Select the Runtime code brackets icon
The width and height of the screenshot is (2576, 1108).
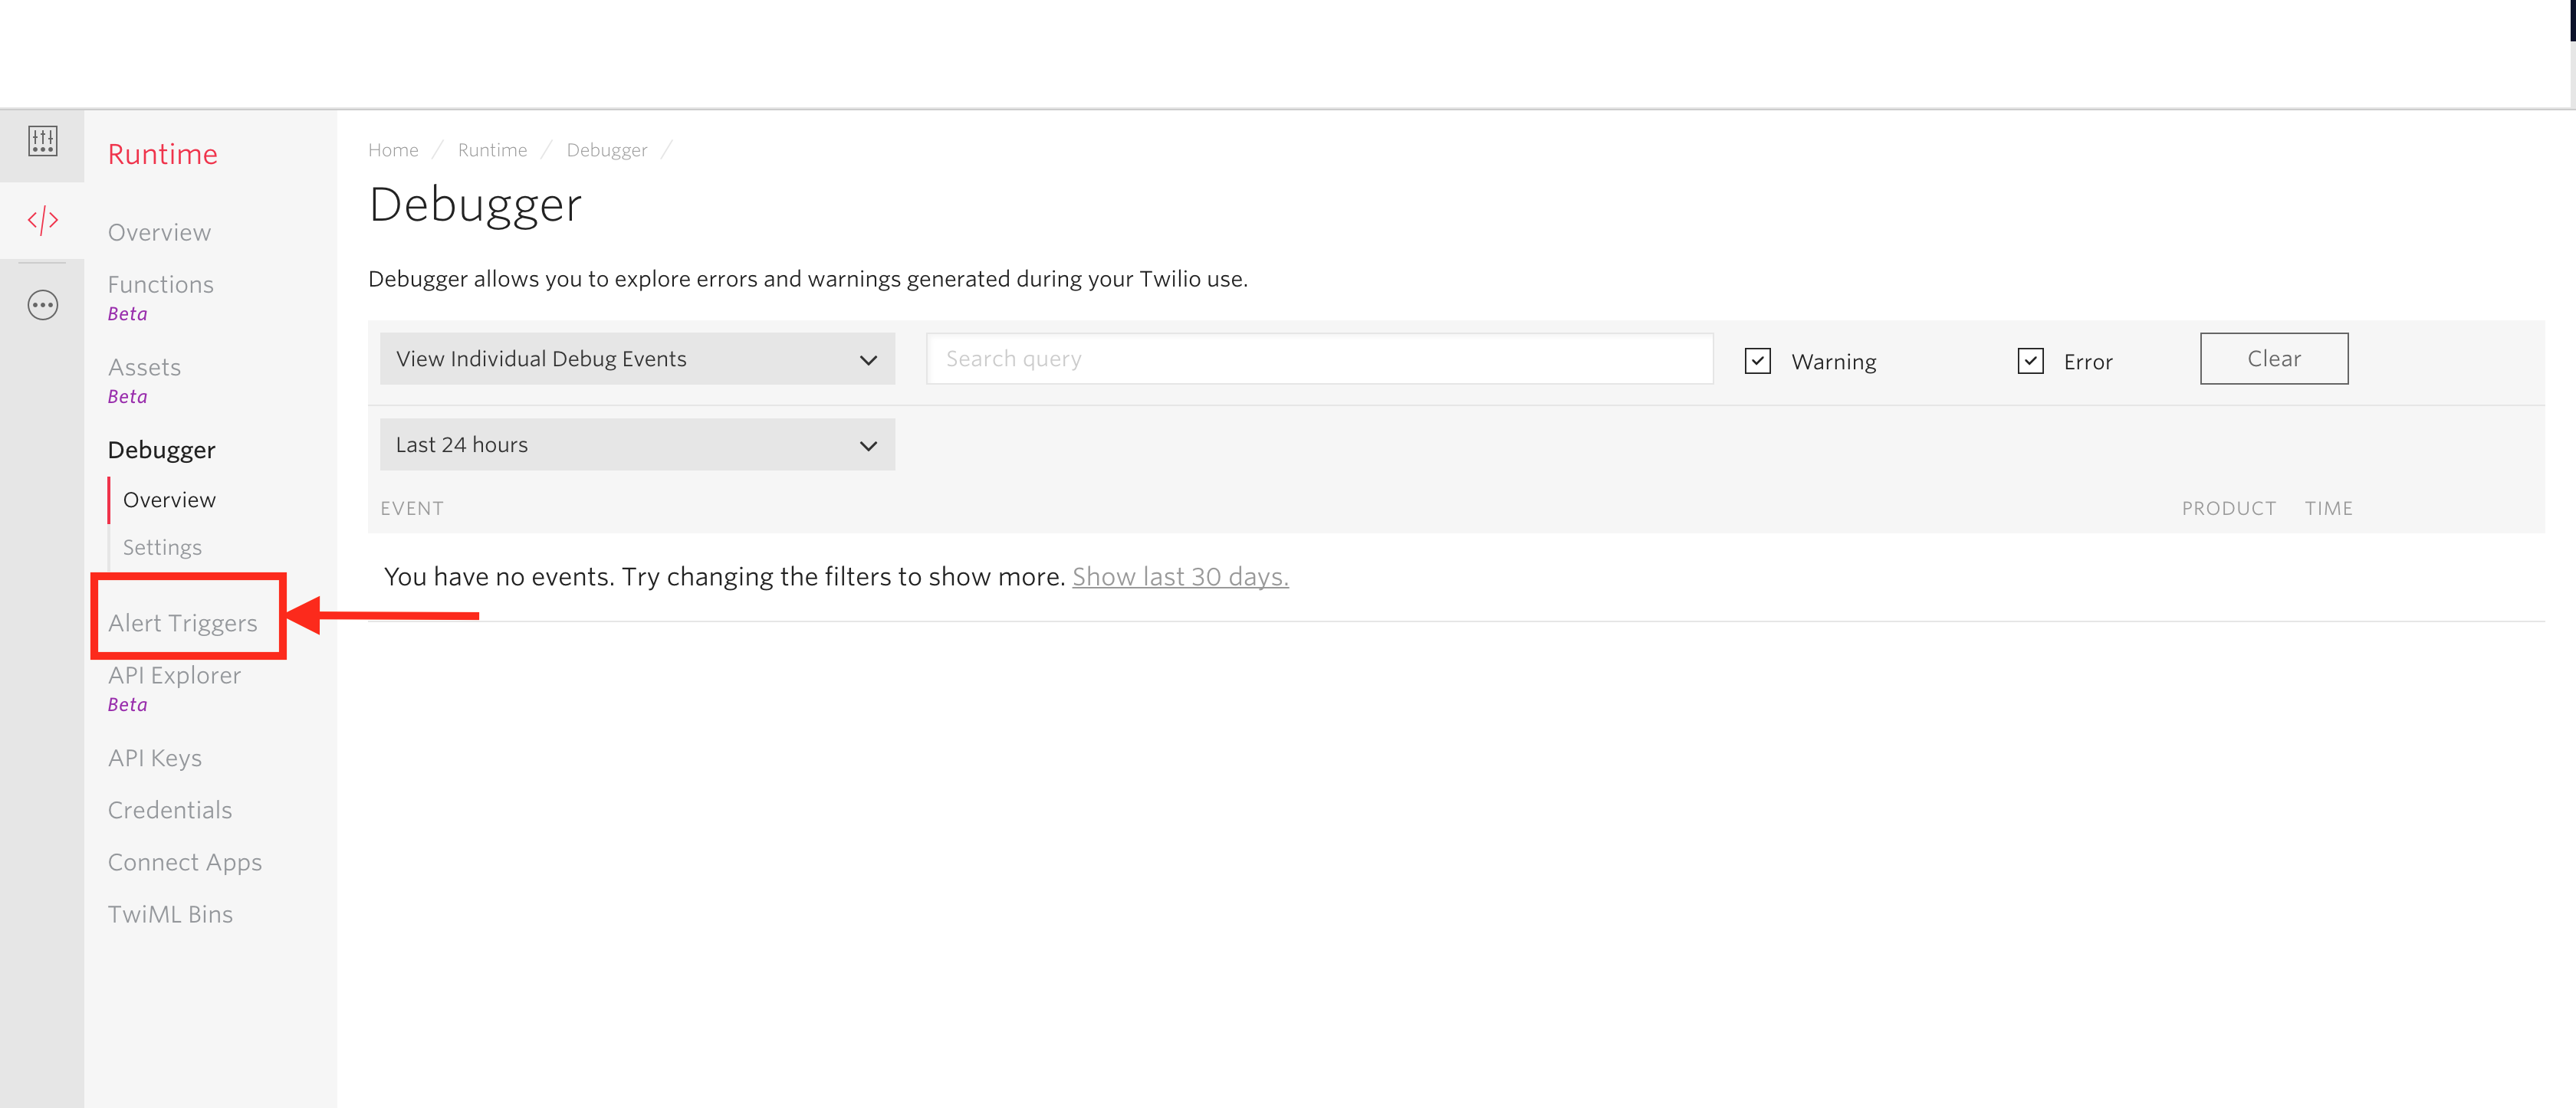[x=42, y=220]
